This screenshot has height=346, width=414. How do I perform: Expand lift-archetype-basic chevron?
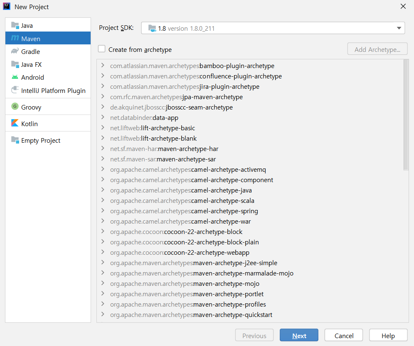click(103, 127)
